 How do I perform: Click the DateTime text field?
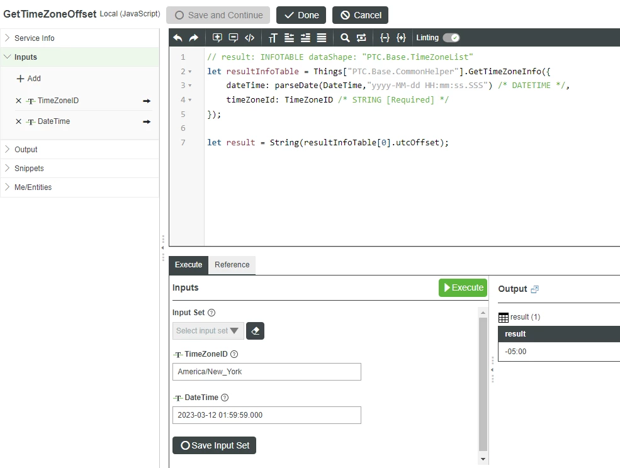[x=267, y=415]
